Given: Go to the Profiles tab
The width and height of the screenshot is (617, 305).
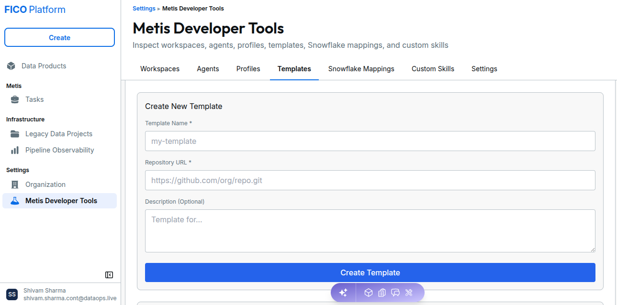Looking at the screenshot, I should pyautogui.click(x=248, y=69).
